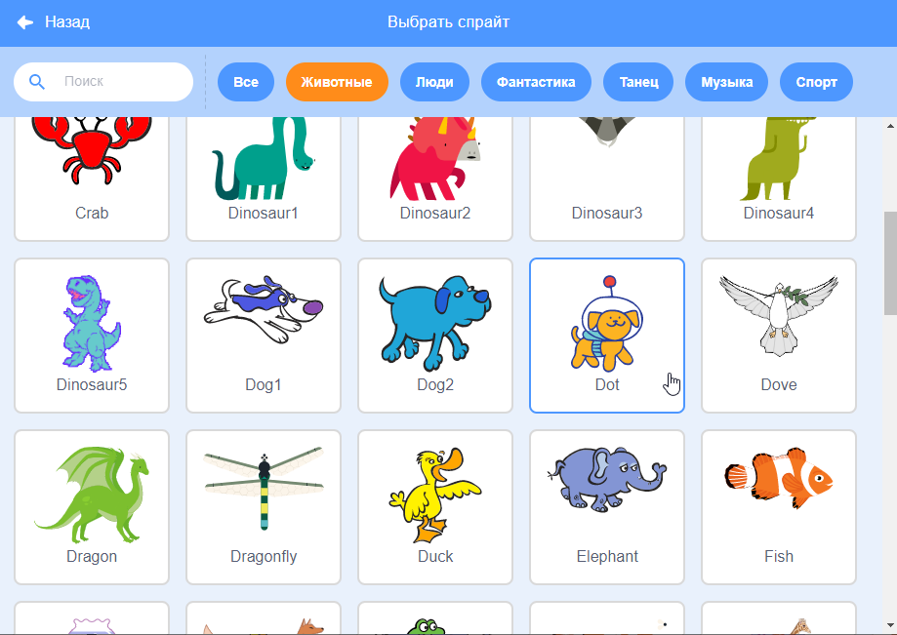This screenshot has width=897, height=635.
Task: Select the Dot space dog sprite
Action: (x=607, y=336)
